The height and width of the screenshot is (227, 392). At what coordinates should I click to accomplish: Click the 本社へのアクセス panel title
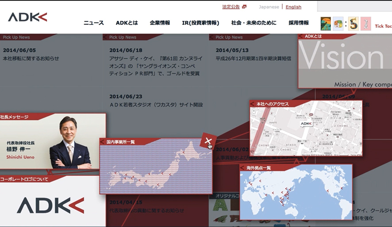pos(273,104)
